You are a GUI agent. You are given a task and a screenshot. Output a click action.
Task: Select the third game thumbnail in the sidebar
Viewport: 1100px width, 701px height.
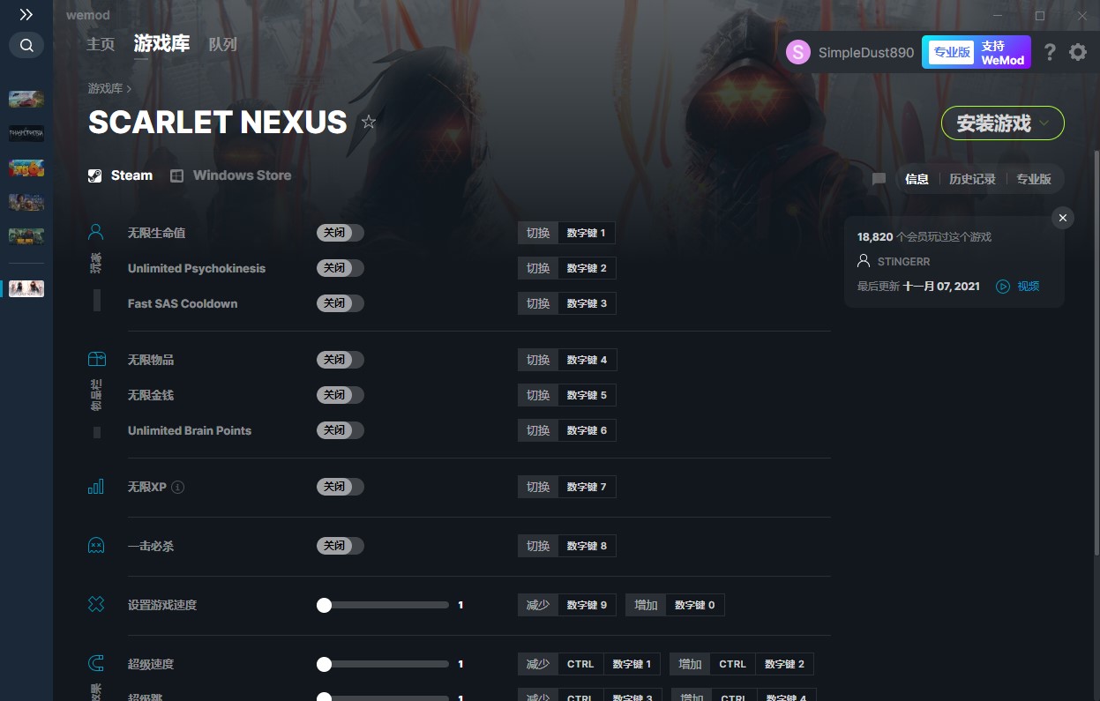pyautogui.click(x=26, y=168)
